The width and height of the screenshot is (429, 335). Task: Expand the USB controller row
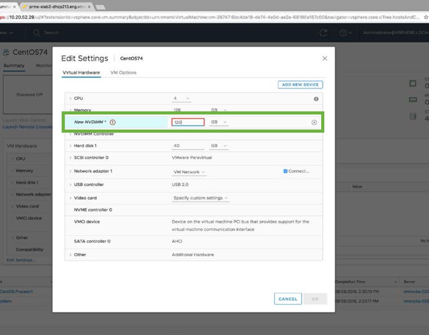pos(70,185)
